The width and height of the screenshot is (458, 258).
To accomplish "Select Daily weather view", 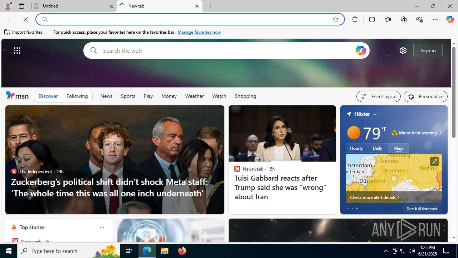I will (377, 148).
